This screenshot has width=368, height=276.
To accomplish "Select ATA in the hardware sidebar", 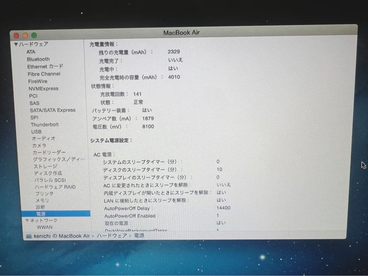I will [x=31, y=52].
